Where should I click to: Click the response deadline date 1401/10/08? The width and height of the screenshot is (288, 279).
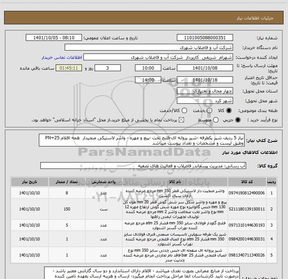[x=205, y=68]
